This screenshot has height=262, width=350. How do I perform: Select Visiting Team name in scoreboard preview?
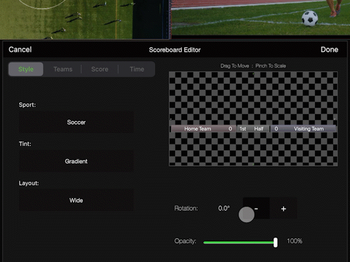309,129
